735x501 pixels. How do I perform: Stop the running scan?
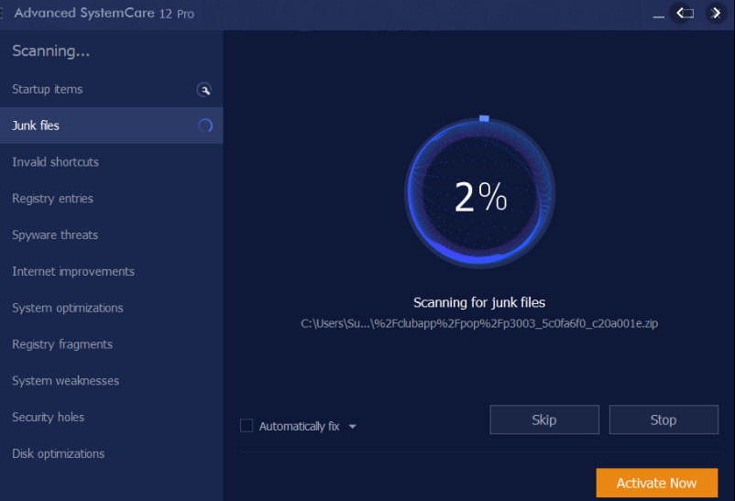pos(664,420)
